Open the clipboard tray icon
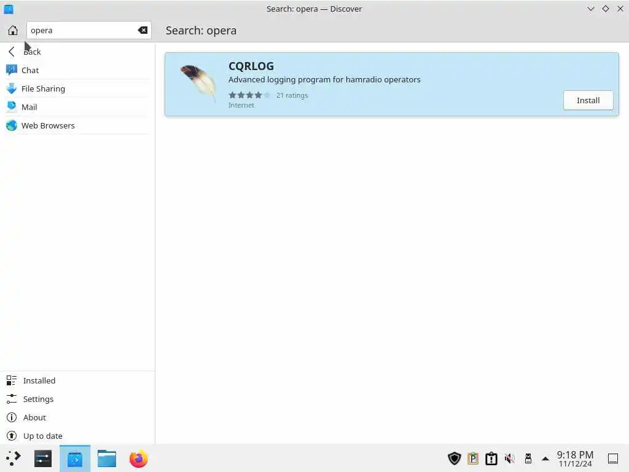The image size is (629, 472). point(473,458)
